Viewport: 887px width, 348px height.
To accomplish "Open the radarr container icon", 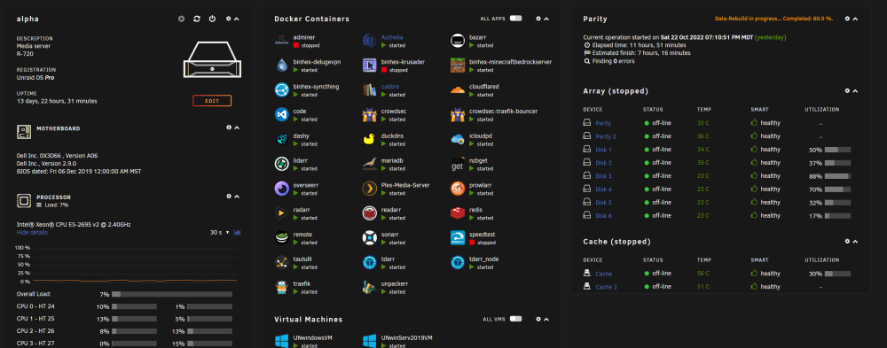I will 282,213.
